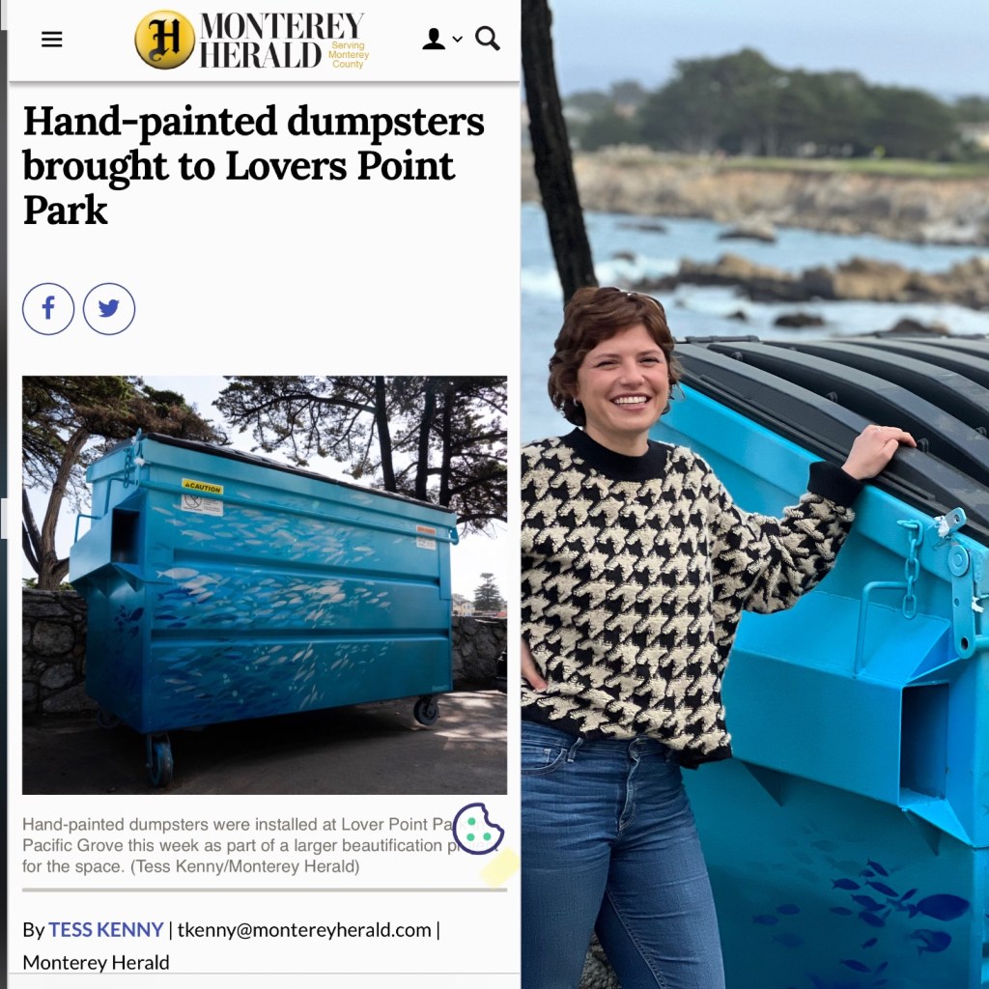
Task: Click the Monterey Herald logo
Action: 252,40
